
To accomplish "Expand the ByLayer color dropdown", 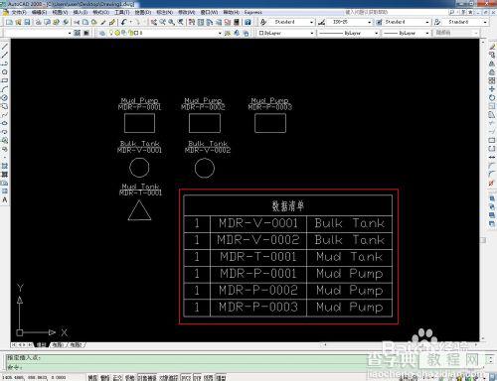I will click(x=286, y=33).
